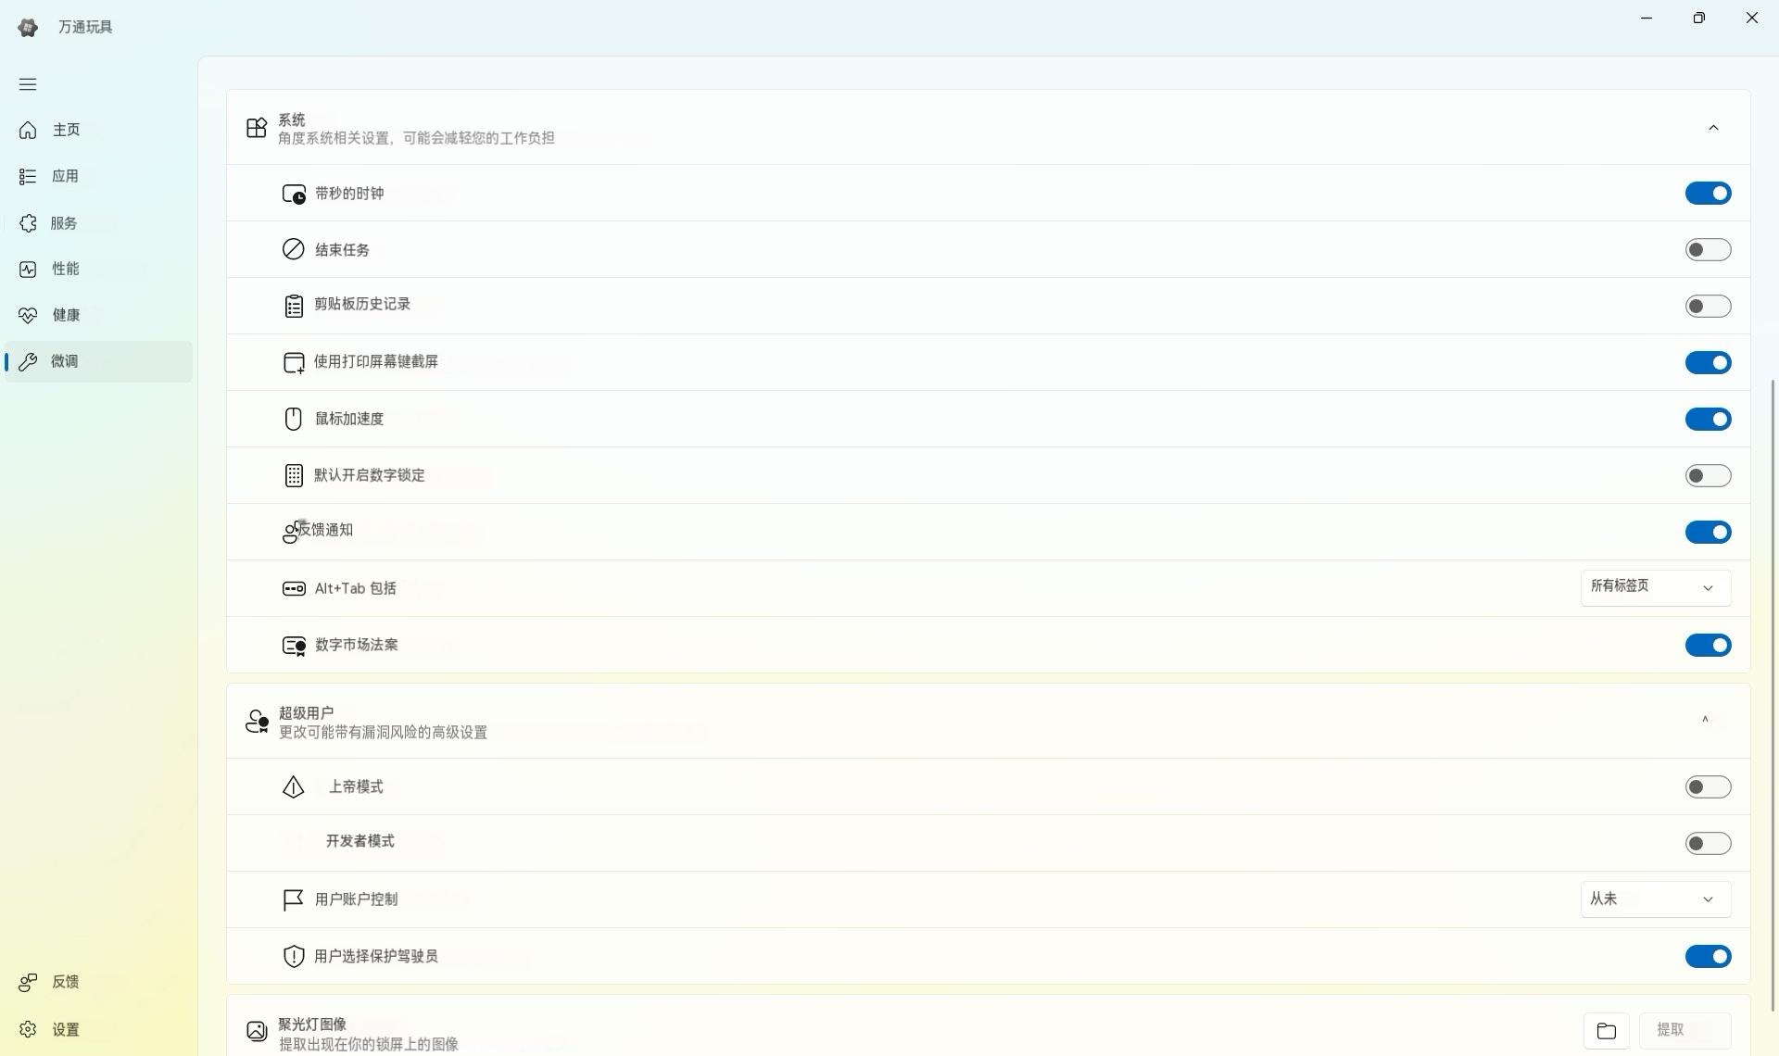
Task: Click the clipboard icon beside 剪贴板历史记录
Action: click(293, 306)
